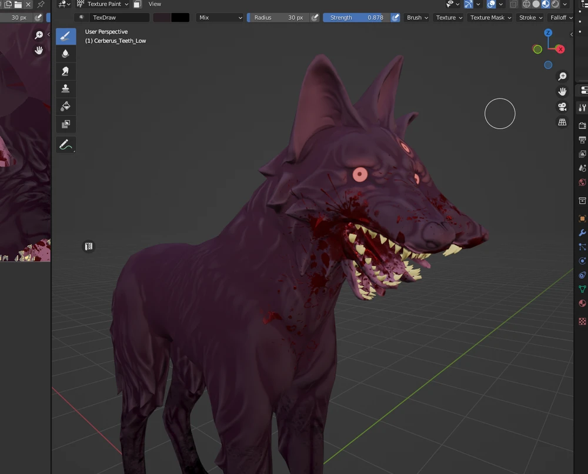Open selectability and visibility dropdown

pyautogui.click(x=453, y=4)
